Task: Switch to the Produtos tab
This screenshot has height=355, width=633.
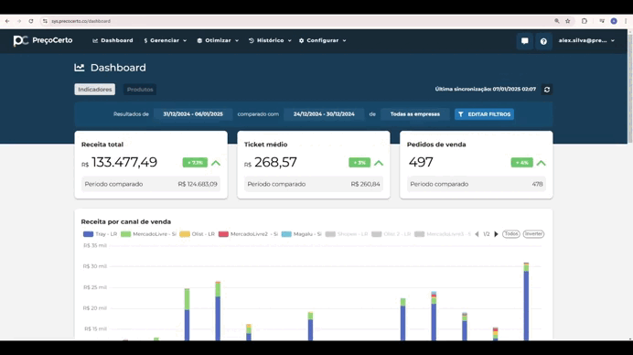Action: (140, 90)
